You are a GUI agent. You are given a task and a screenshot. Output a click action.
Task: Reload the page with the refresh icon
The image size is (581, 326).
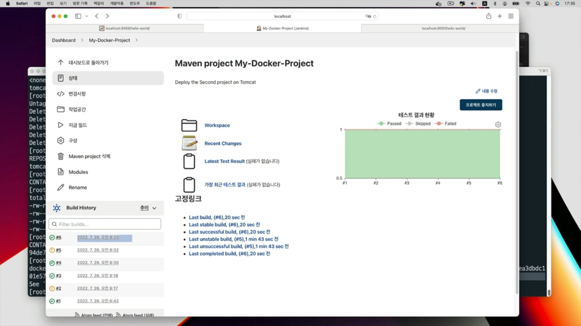point(375,16)
